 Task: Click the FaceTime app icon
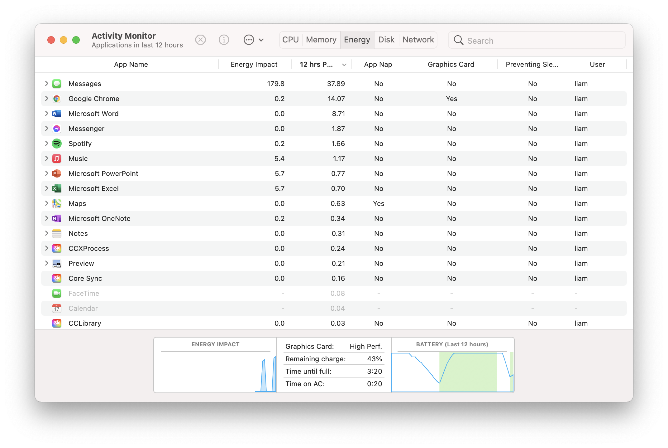click(57, 293)
